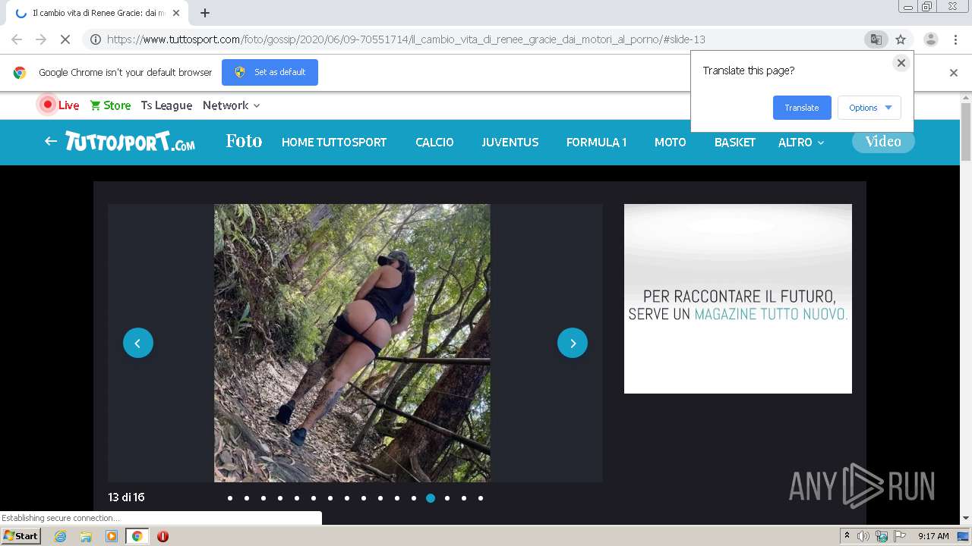
Task: Open volume control in system tray
Action: (x=863, y=536)
